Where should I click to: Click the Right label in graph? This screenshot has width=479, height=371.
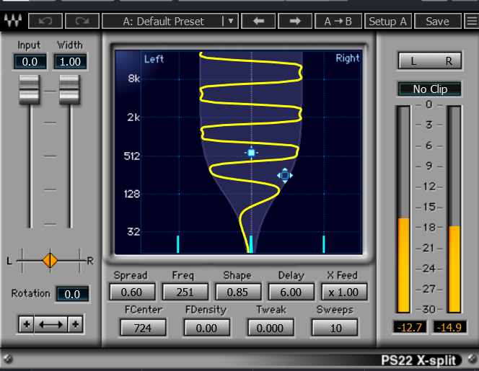click(348, 58)
